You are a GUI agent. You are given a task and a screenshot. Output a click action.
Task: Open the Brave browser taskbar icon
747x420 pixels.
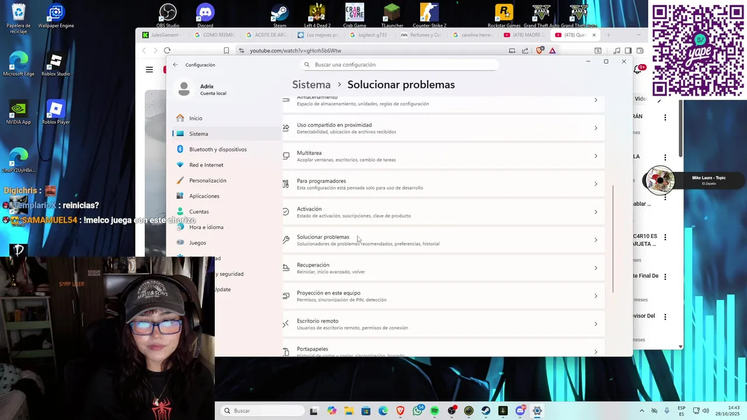click(x=400, y=411)
